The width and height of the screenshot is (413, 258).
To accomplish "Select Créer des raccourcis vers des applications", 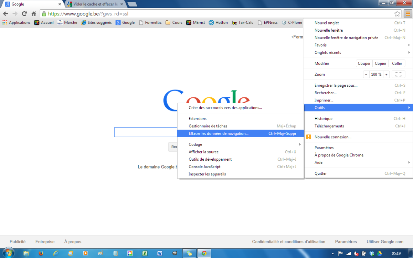I will pos(241,108).
